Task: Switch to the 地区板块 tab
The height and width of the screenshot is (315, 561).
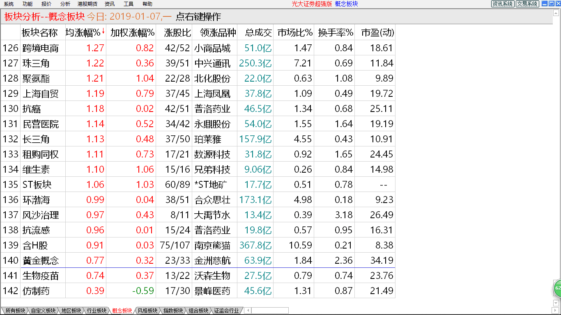Action: [71, 310]
